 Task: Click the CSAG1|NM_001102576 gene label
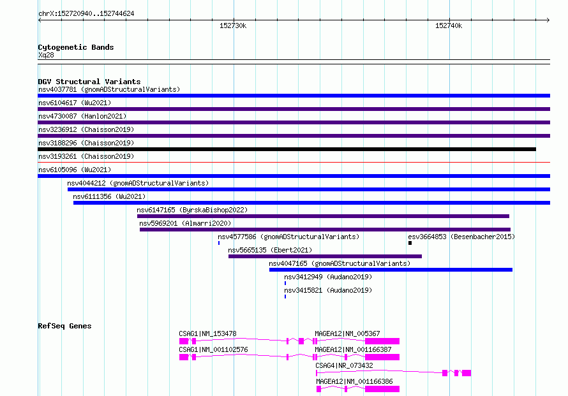click(213, 349)
